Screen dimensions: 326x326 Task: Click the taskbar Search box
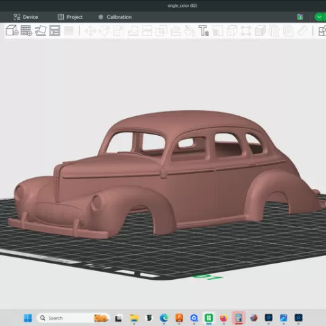tap(73, 318)
